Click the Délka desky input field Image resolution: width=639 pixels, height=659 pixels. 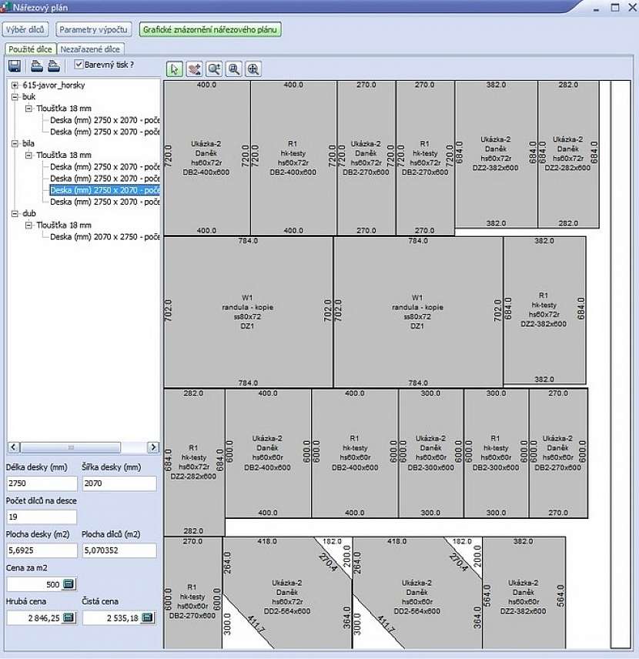[x=42, y=483]
